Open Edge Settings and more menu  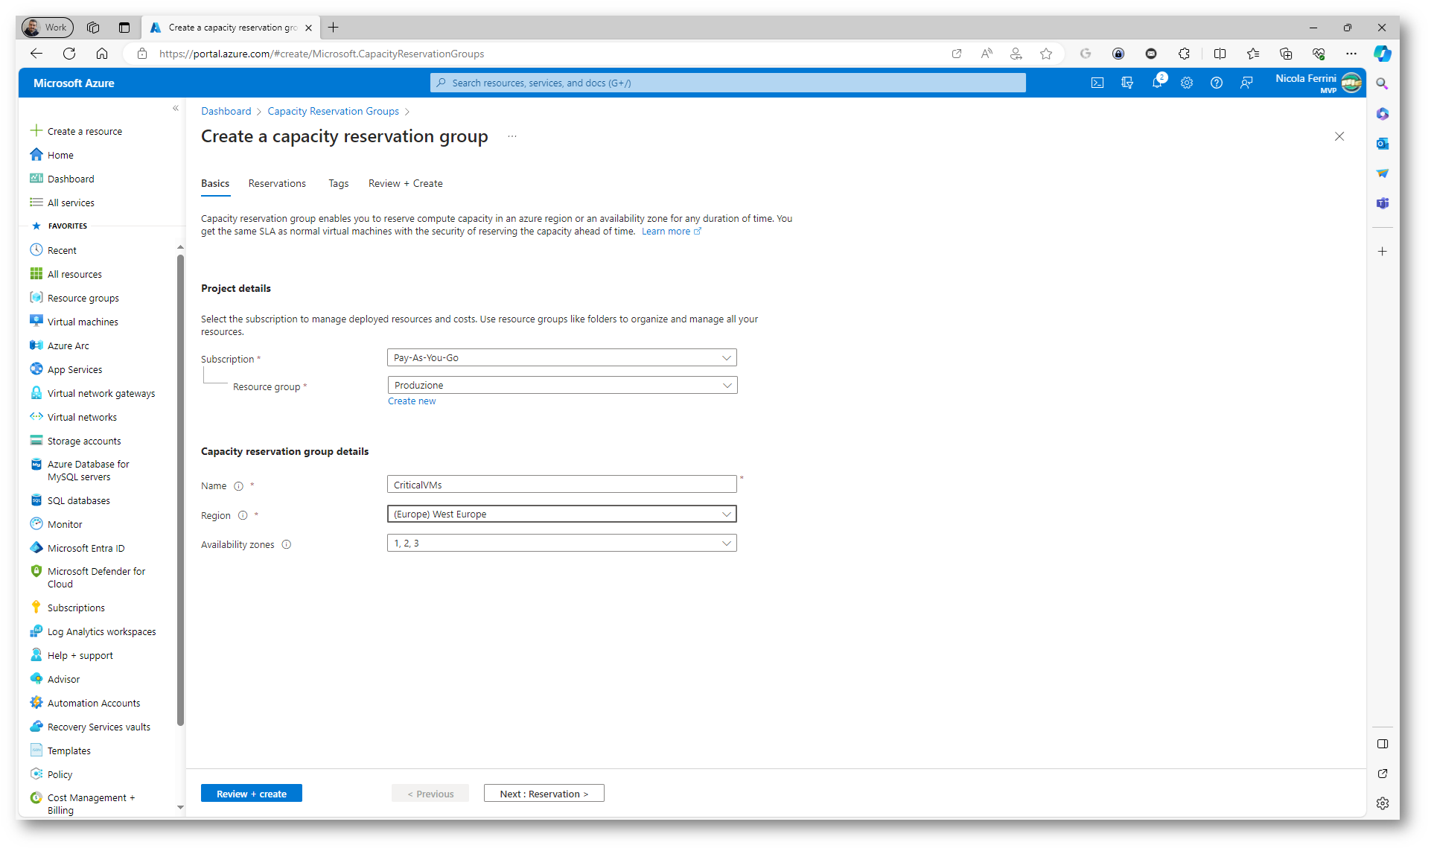click(1351, 54)
